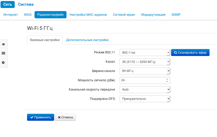Open the Ширина канала dropdown
This screenshot has height=137, width=217.
pyautogui.click(x=145, y=71)
